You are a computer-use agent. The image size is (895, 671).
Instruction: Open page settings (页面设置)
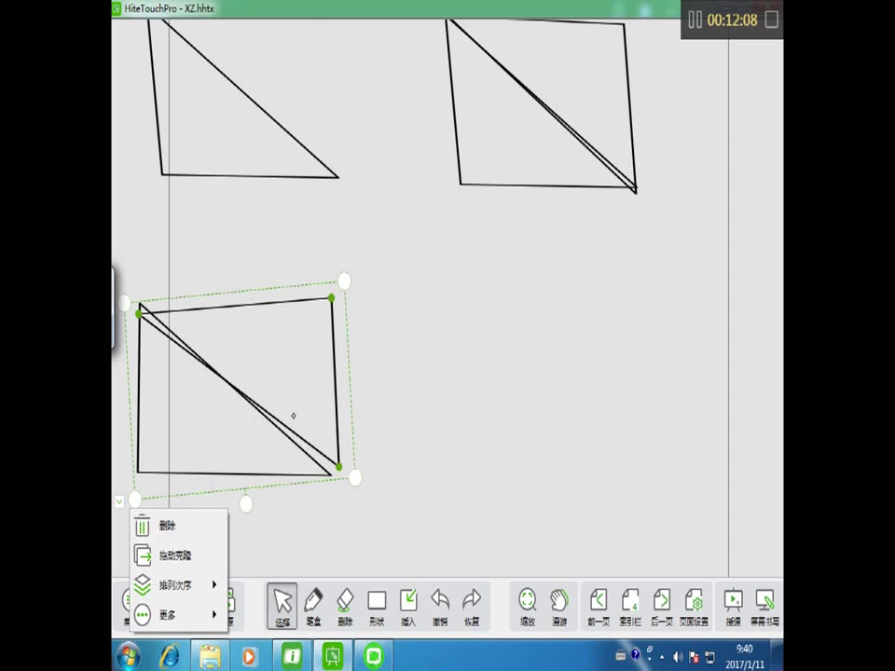(x=694, y=604)
